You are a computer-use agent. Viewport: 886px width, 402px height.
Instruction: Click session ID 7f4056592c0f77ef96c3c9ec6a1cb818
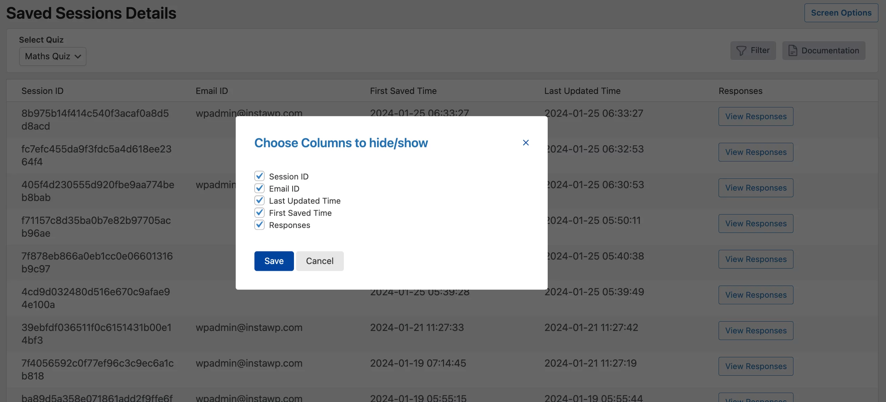click(97, 369)
